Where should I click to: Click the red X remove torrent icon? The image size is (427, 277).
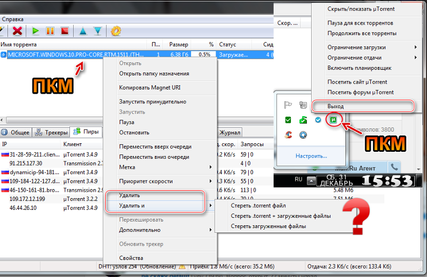(x=17, y=31)
